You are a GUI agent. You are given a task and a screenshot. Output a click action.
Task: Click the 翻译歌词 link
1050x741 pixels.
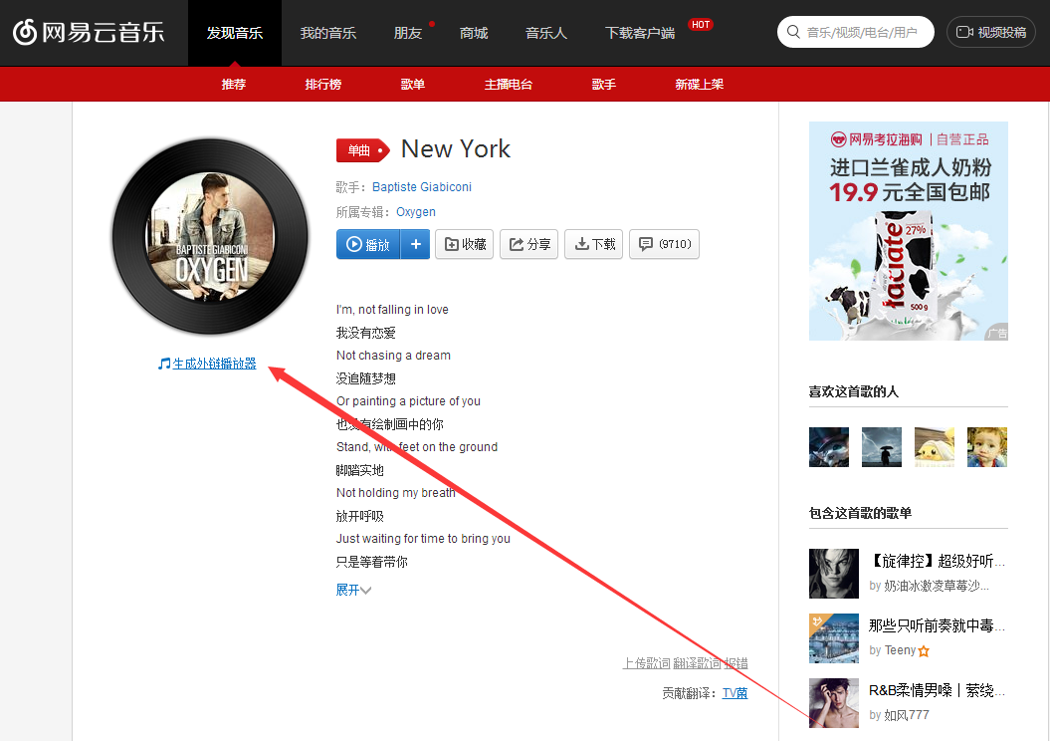pyautogui.click(x=697, y=663)
